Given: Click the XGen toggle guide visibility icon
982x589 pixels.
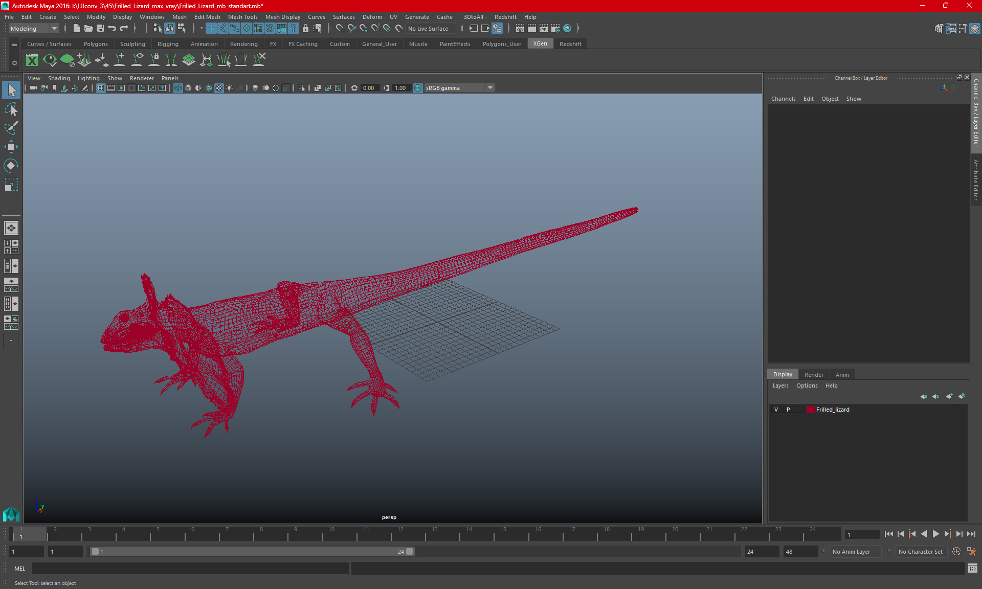Looking at the screenshot, I should (137, 60).
